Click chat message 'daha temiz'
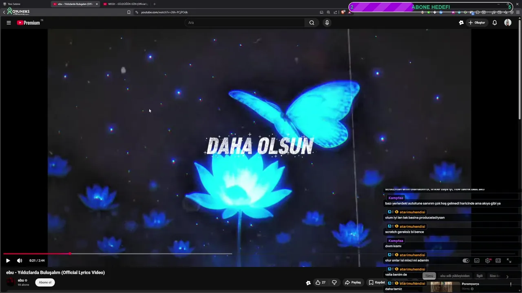 tap(394, 289)
